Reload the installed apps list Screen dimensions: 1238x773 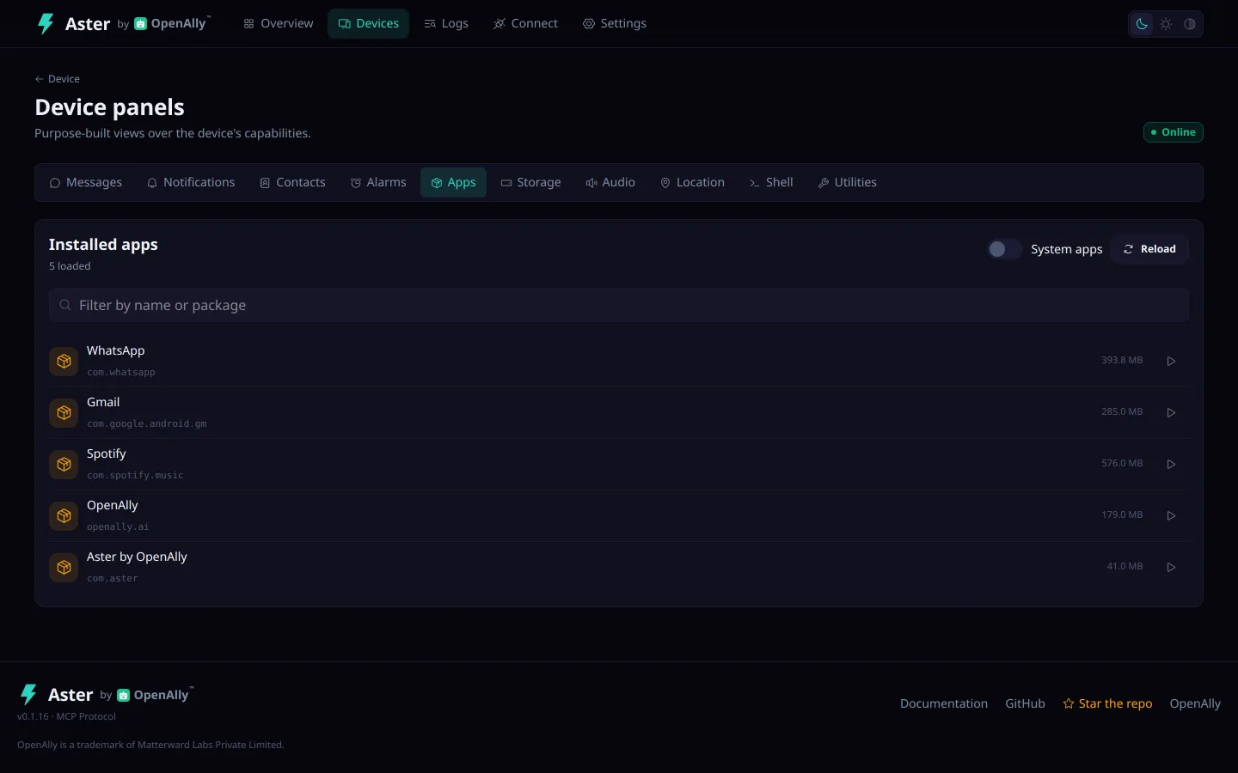1149,249
